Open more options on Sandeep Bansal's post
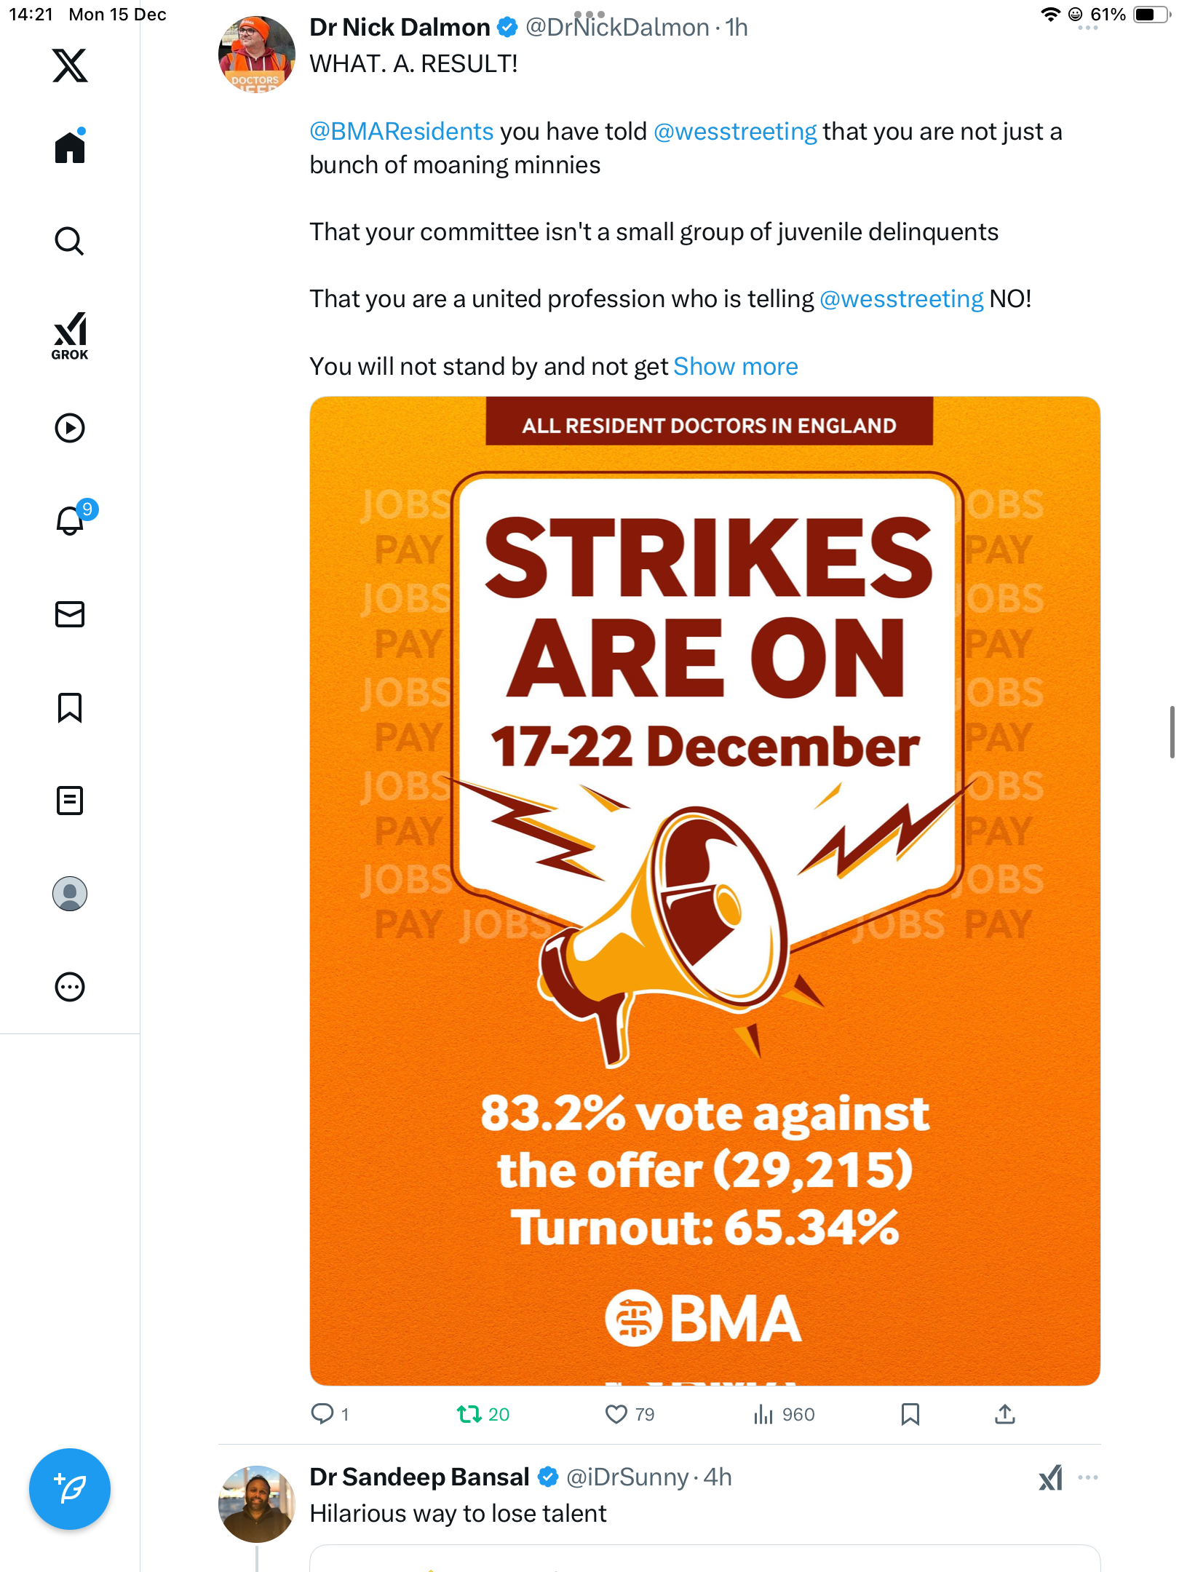This screenshot has height=1572, width=1179. pyautogui.click(x=1088, y=1477)
